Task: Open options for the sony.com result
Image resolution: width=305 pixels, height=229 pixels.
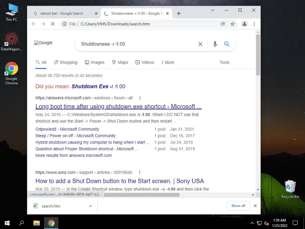Action: [139, 172]
